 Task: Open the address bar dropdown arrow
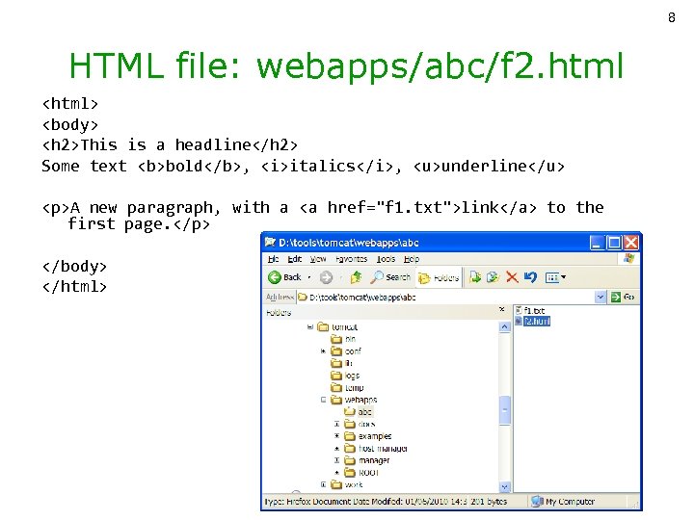601,298
